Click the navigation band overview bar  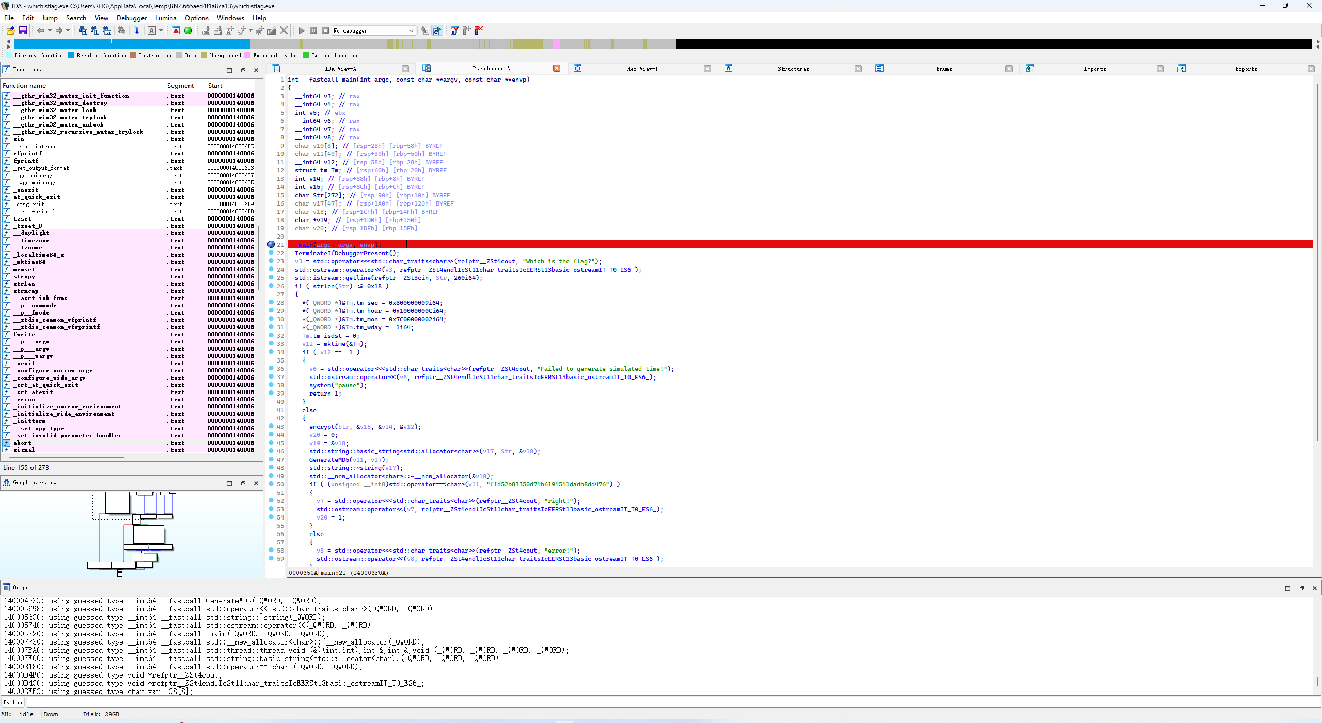[x=663, y=44]
